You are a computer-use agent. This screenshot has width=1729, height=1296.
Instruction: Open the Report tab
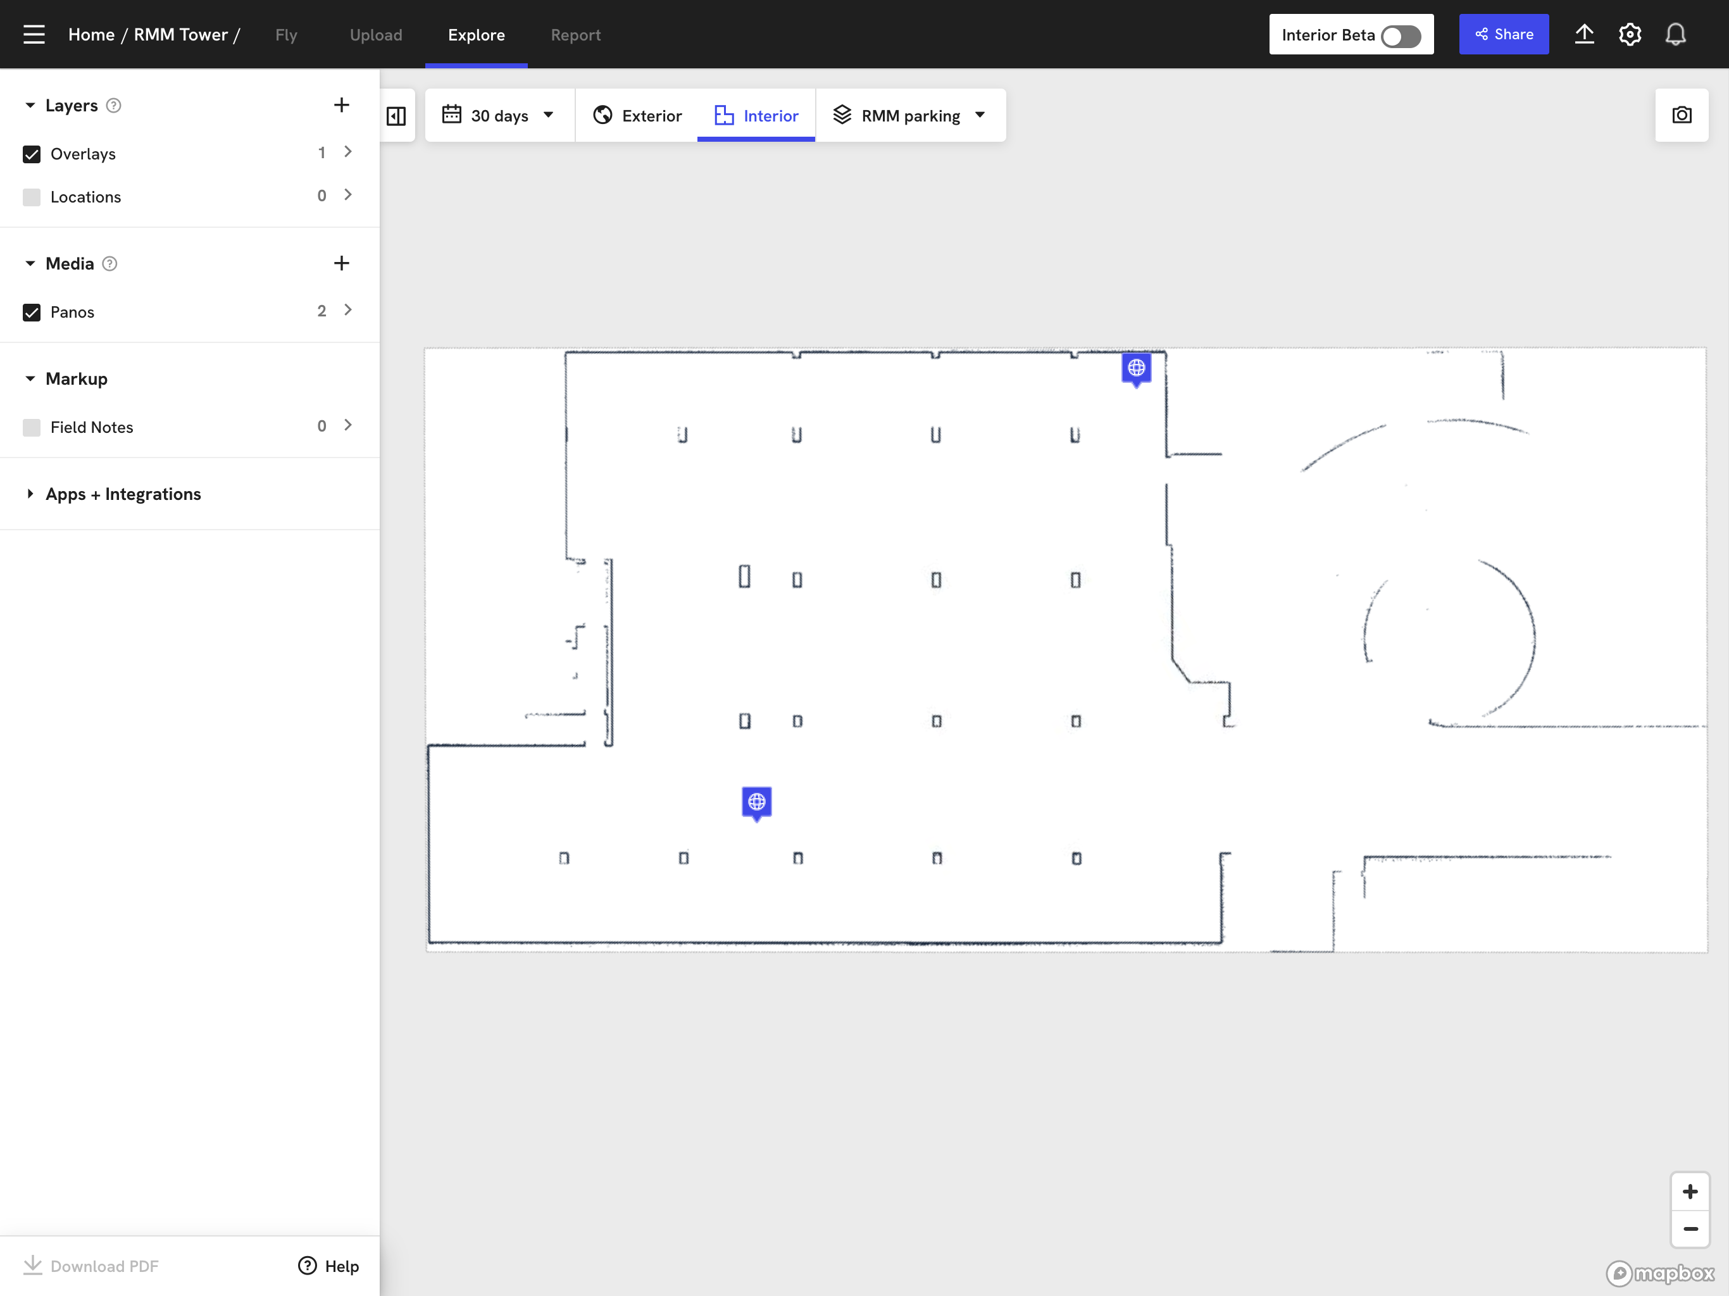point(576,34)
